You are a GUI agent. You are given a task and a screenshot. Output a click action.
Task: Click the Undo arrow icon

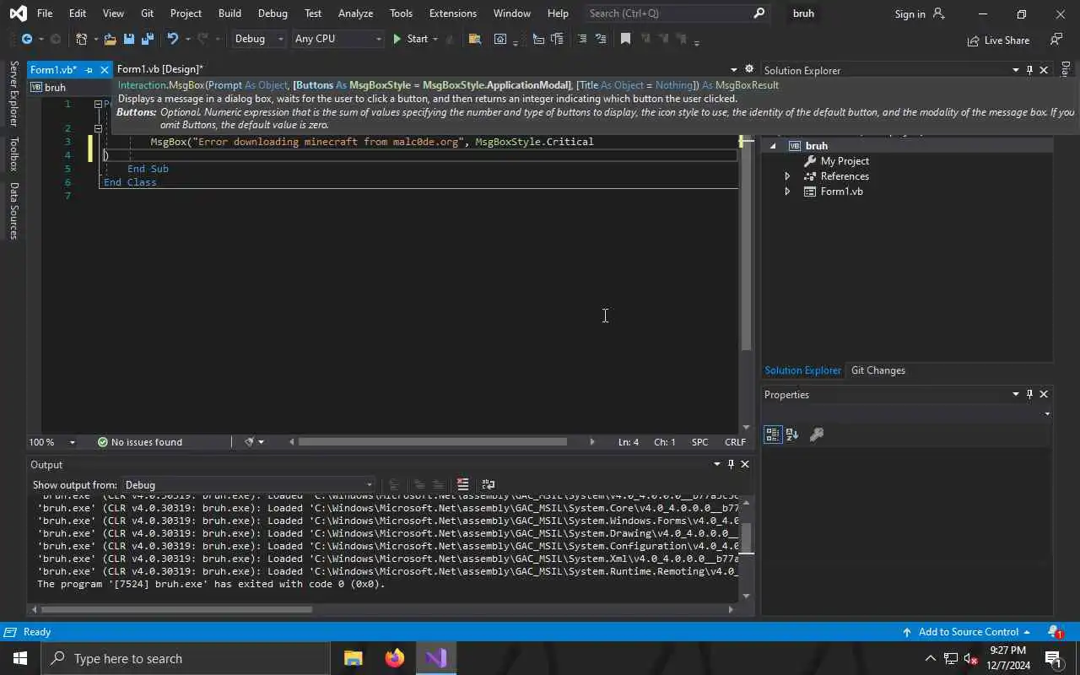[x=173, y=39]
